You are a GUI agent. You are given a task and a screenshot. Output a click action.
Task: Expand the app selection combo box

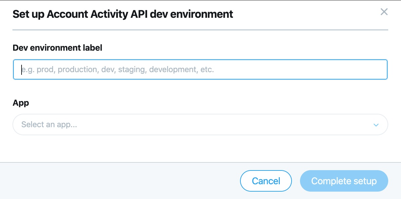tap(200, 125)
